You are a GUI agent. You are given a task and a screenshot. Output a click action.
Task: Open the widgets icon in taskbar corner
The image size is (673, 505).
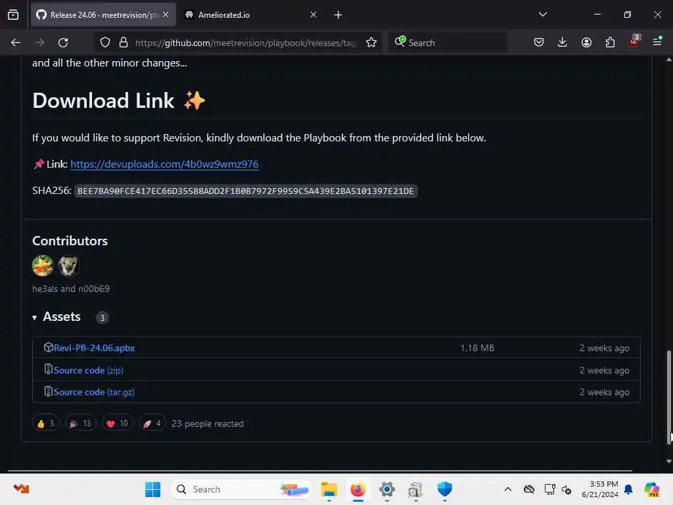point(21,489)
